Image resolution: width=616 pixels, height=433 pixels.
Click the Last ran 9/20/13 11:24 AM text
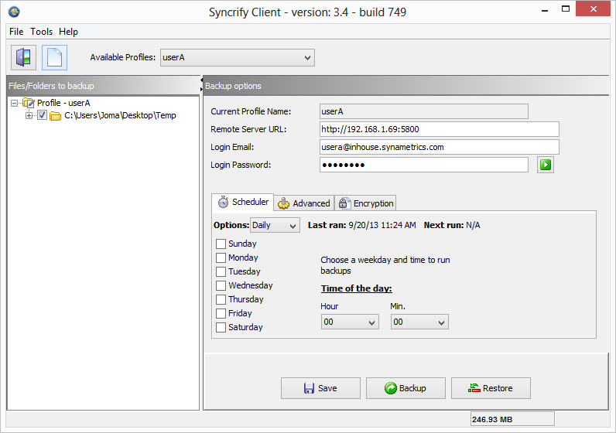coord(362,225)
